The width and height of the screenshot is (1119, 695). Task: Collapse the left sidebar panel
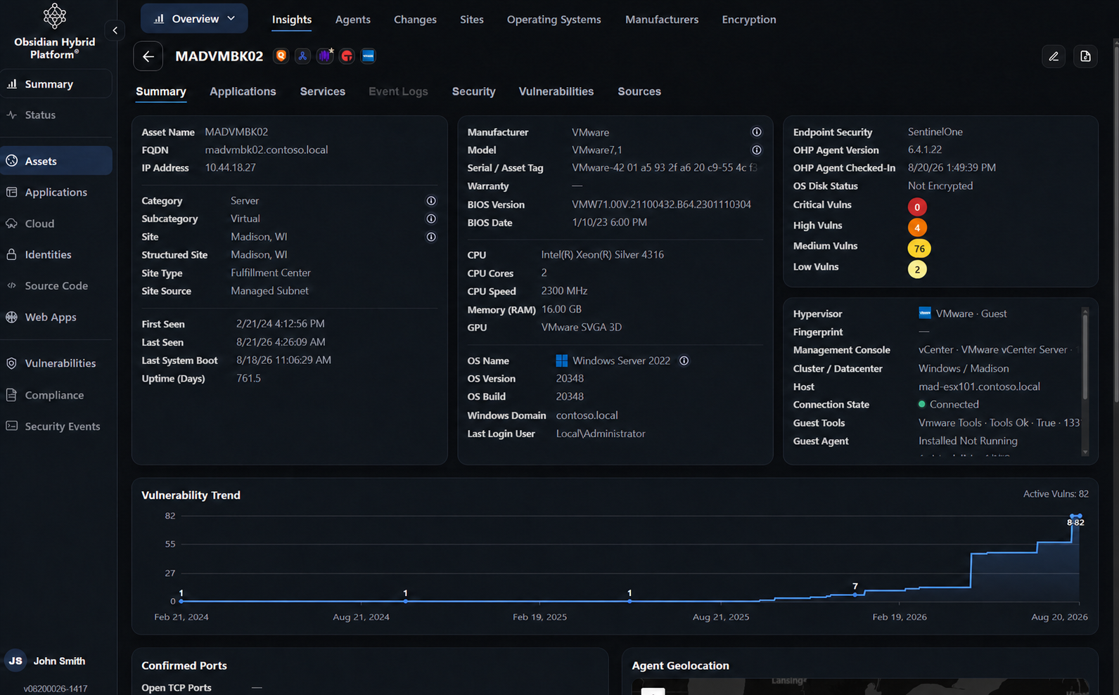pos(115,30)
